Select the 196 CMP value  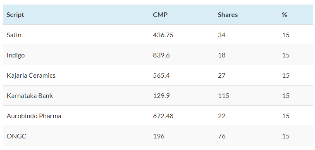point(159,136)
